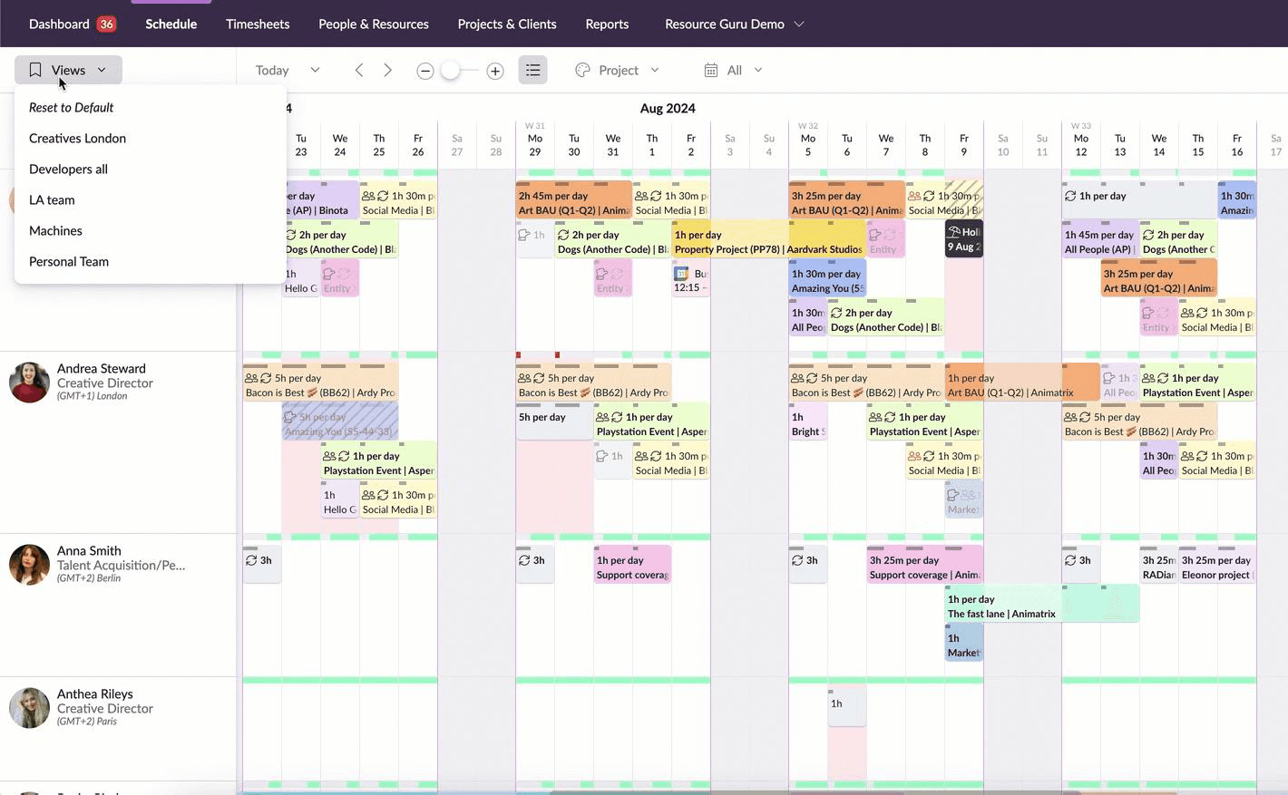Click the bookmark icon in Views button

tap(35, 70)
